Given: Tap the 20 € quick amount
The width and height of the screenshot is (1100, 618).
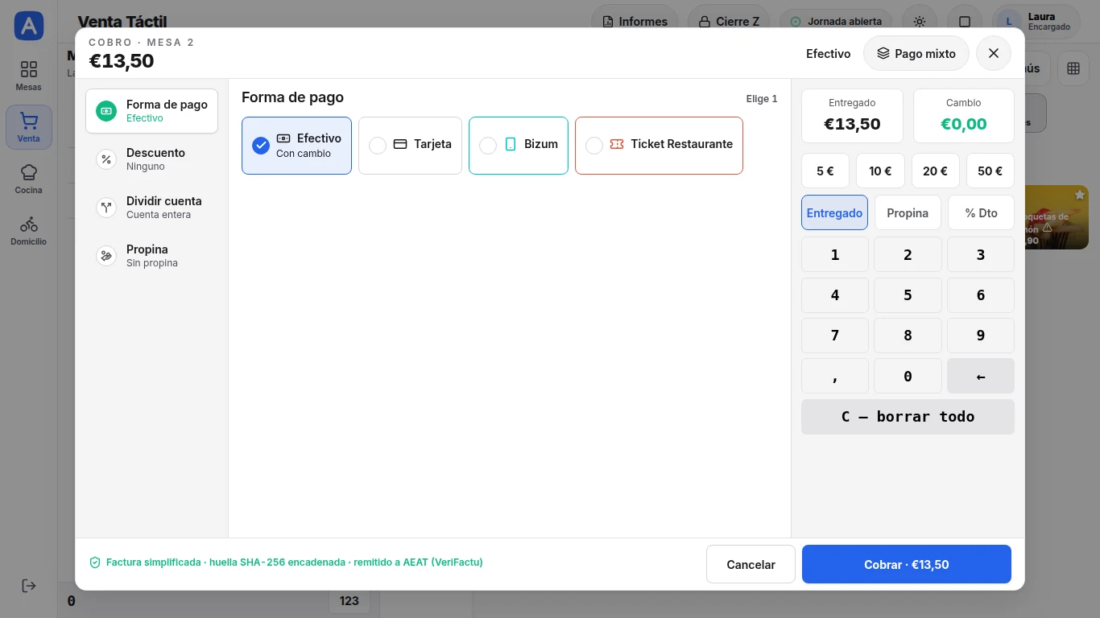Looking at the screenshot, I should 936,171.
